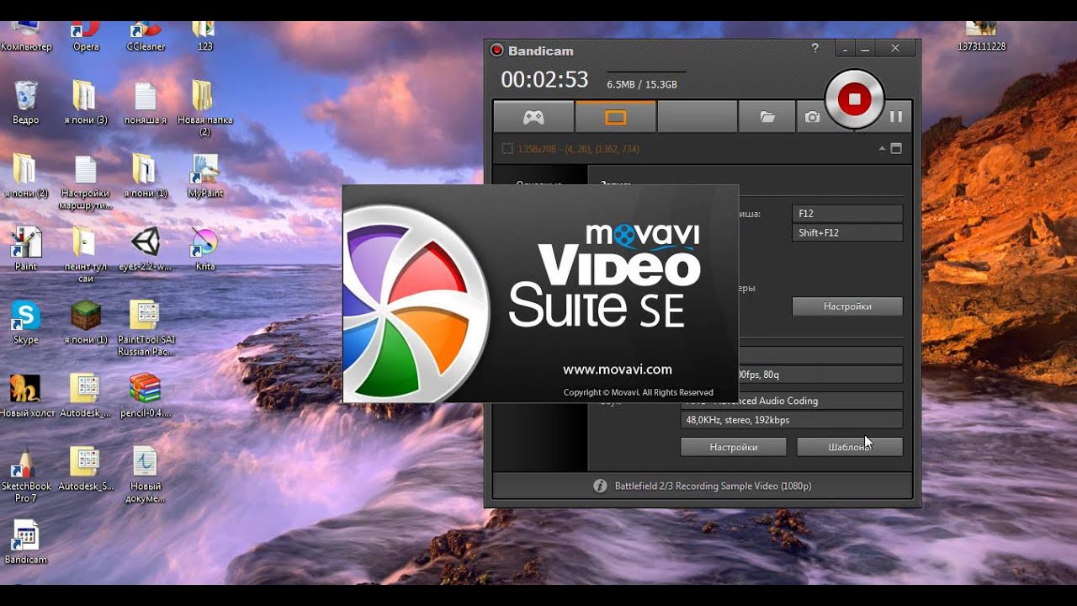Click the dashed rectangle selection icon
The image size is (1077, 606).
[x=507, y=149]
